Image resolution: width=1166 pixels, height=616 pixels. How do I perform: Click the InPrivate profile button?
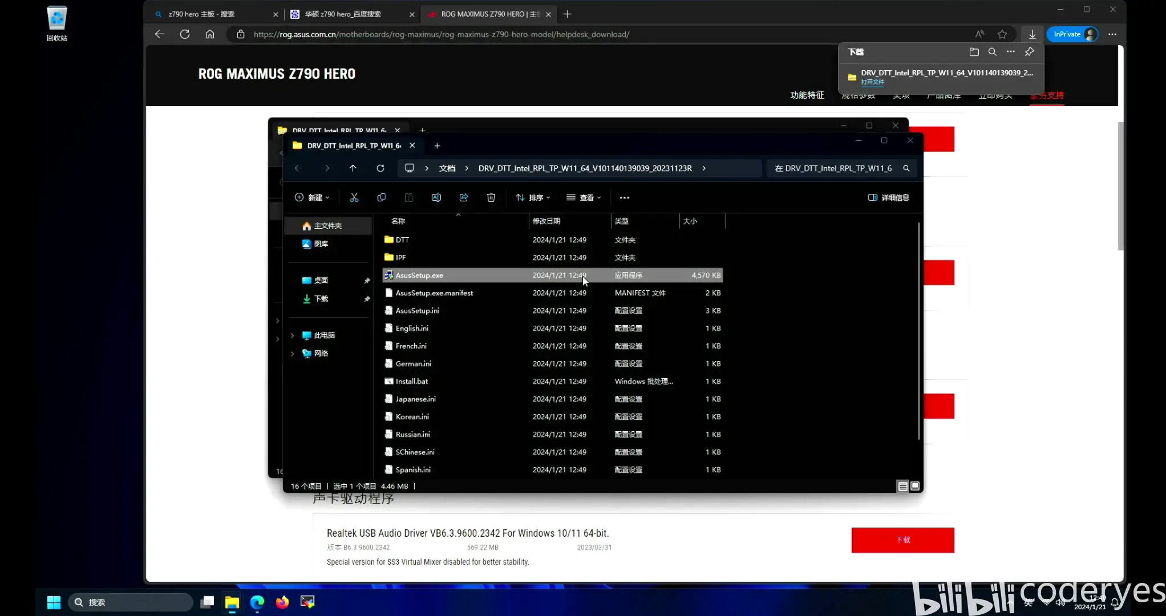click(x=1072, y=34)
